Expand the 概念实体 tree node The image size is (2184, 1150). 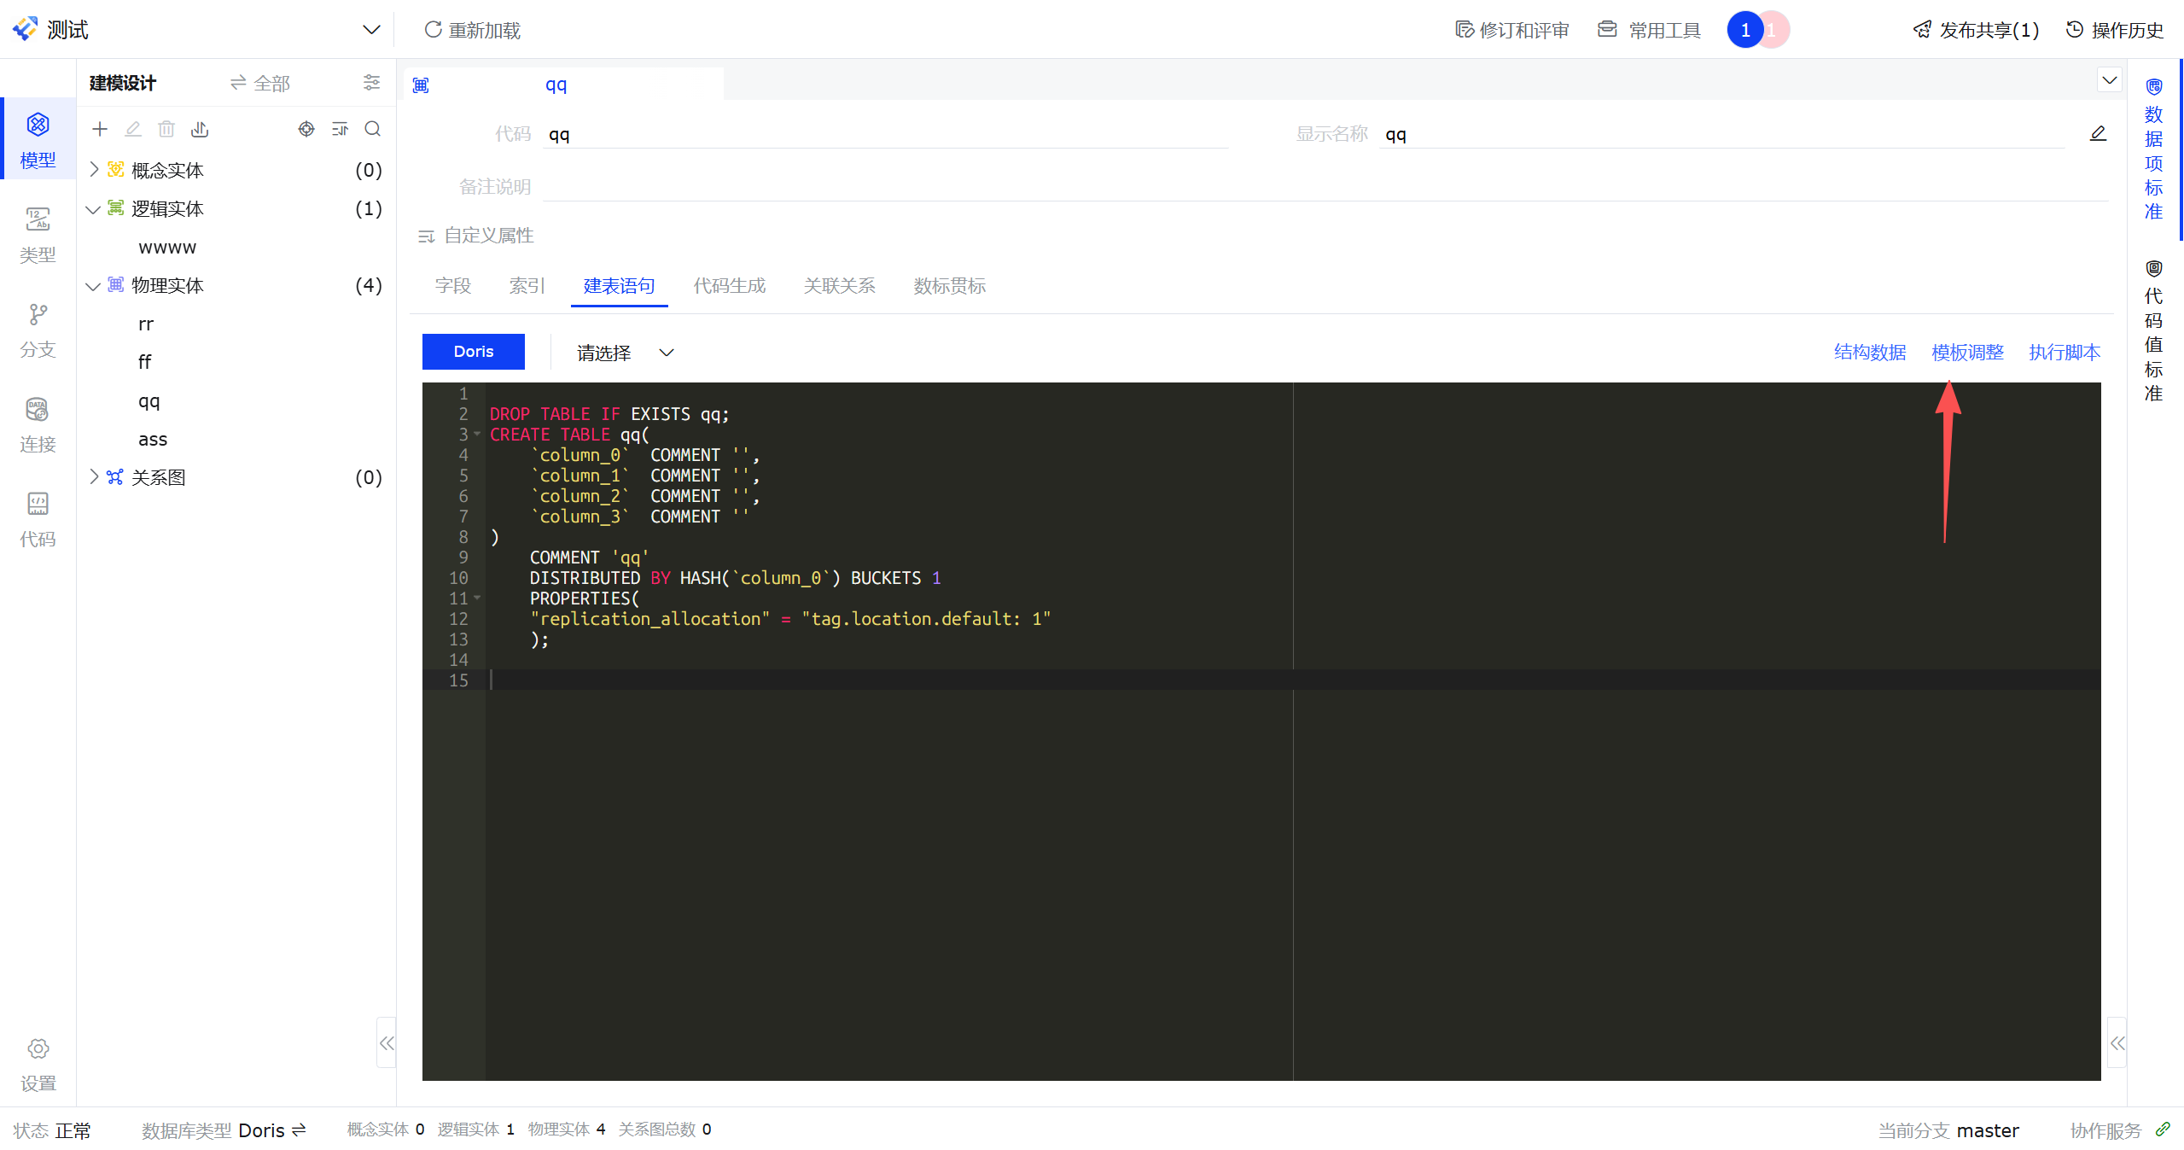[94, 170]
